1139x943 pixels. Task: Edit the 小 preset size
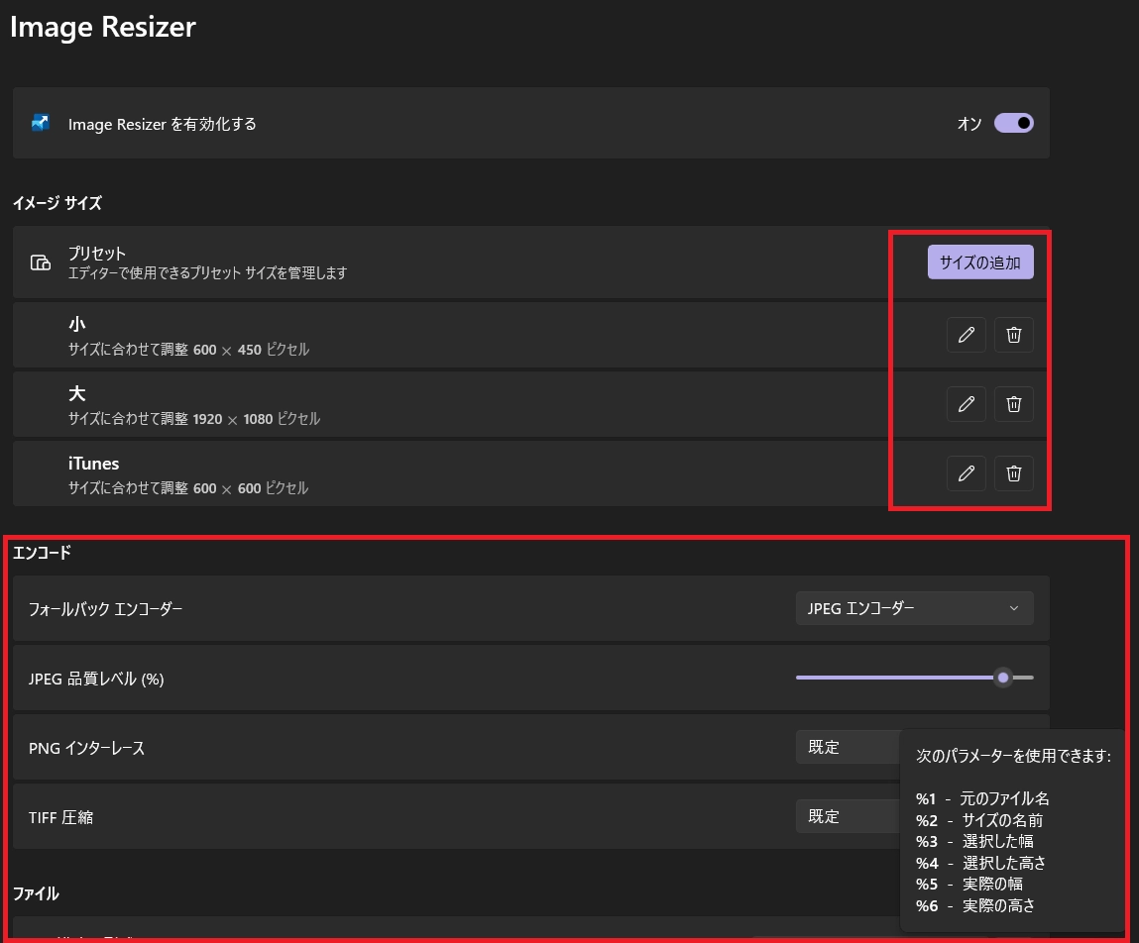click(x=966, y=335)
